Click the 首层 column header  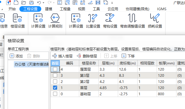coord(55,63)
